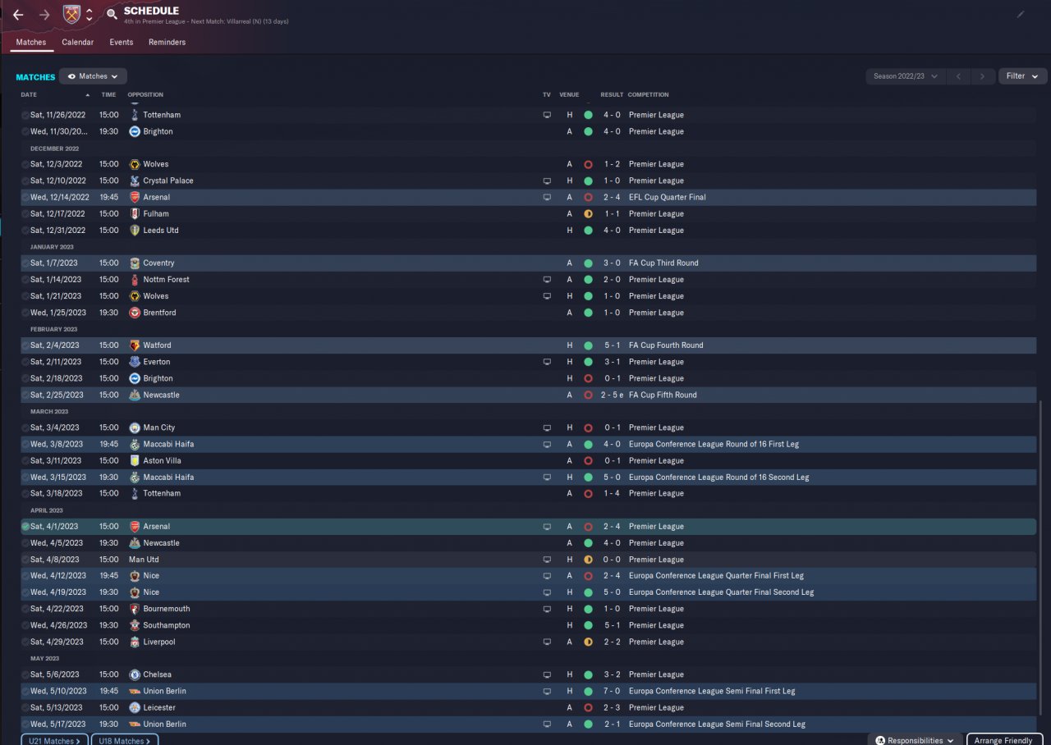Open the U21 Matches button
The width and height of the screenshot is (1051, 745).
coord(55,740)
